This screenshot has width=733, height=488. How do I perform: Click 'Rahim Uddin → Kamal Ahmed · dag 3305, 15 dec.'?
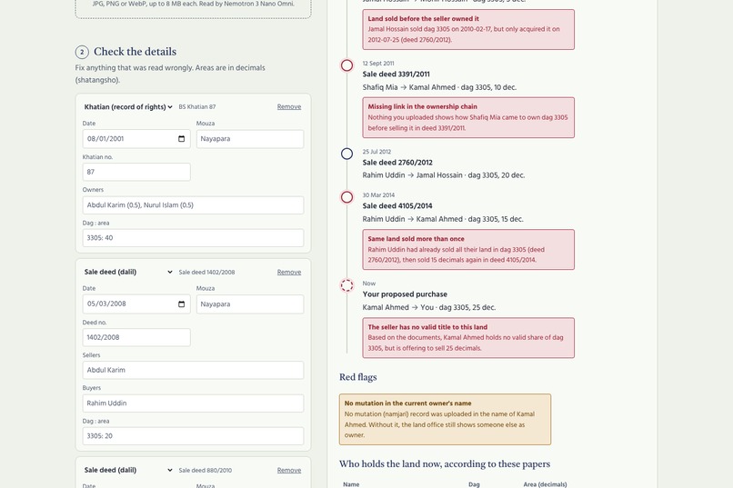point(443,219)
